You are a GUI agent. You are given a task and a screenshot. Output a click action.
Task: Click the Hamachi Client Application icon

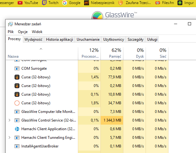[17, 129]
